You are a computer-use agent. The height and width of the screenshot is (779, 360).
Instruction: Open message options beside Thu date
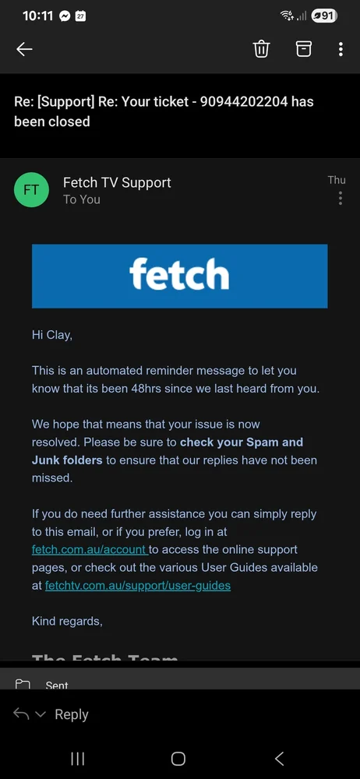point(340,198)
